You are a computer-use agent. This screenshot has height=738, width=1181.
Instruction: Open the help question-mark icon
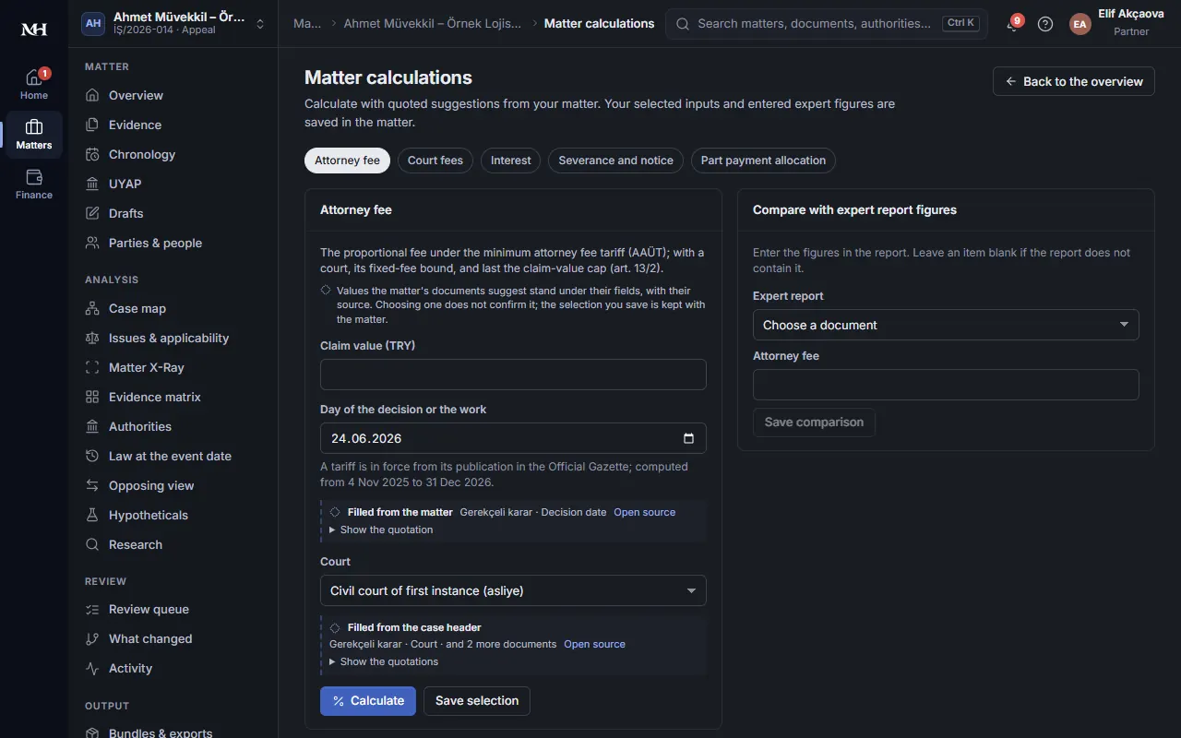[1045, 24]
